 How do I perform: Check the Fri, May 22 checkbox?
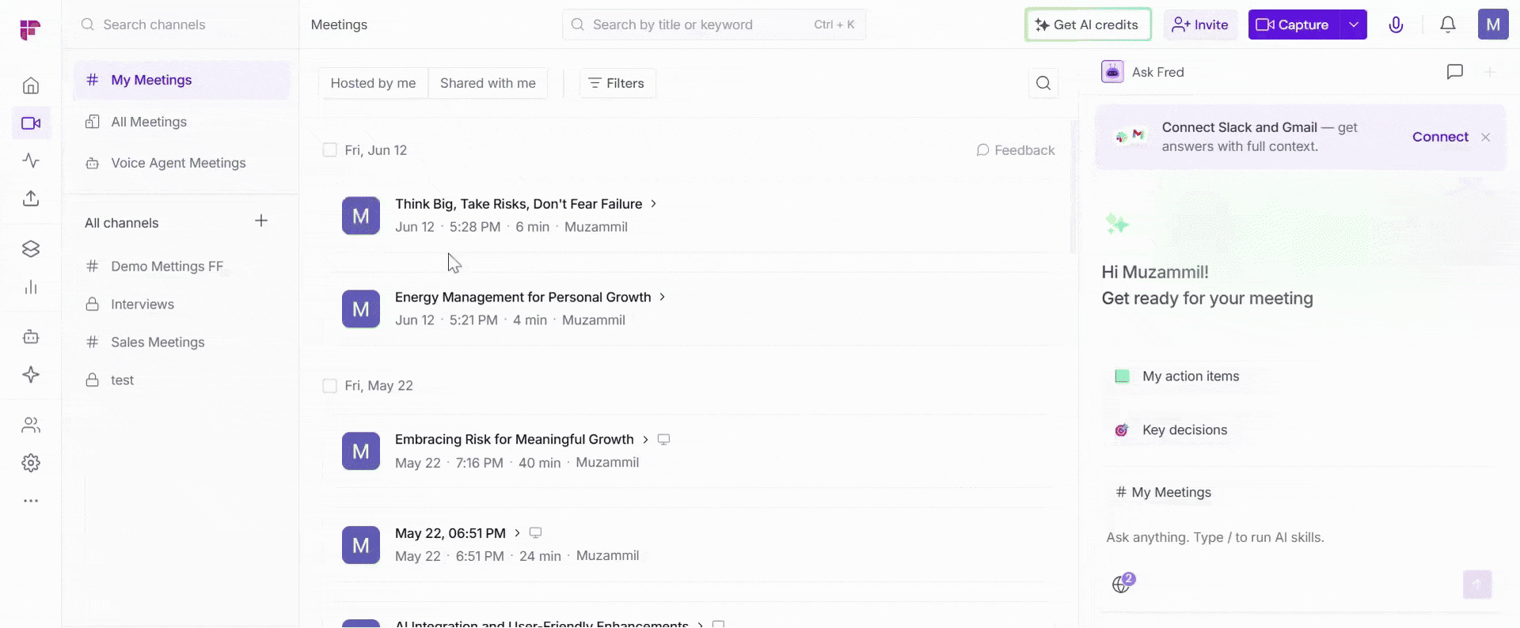click(329, 386)
